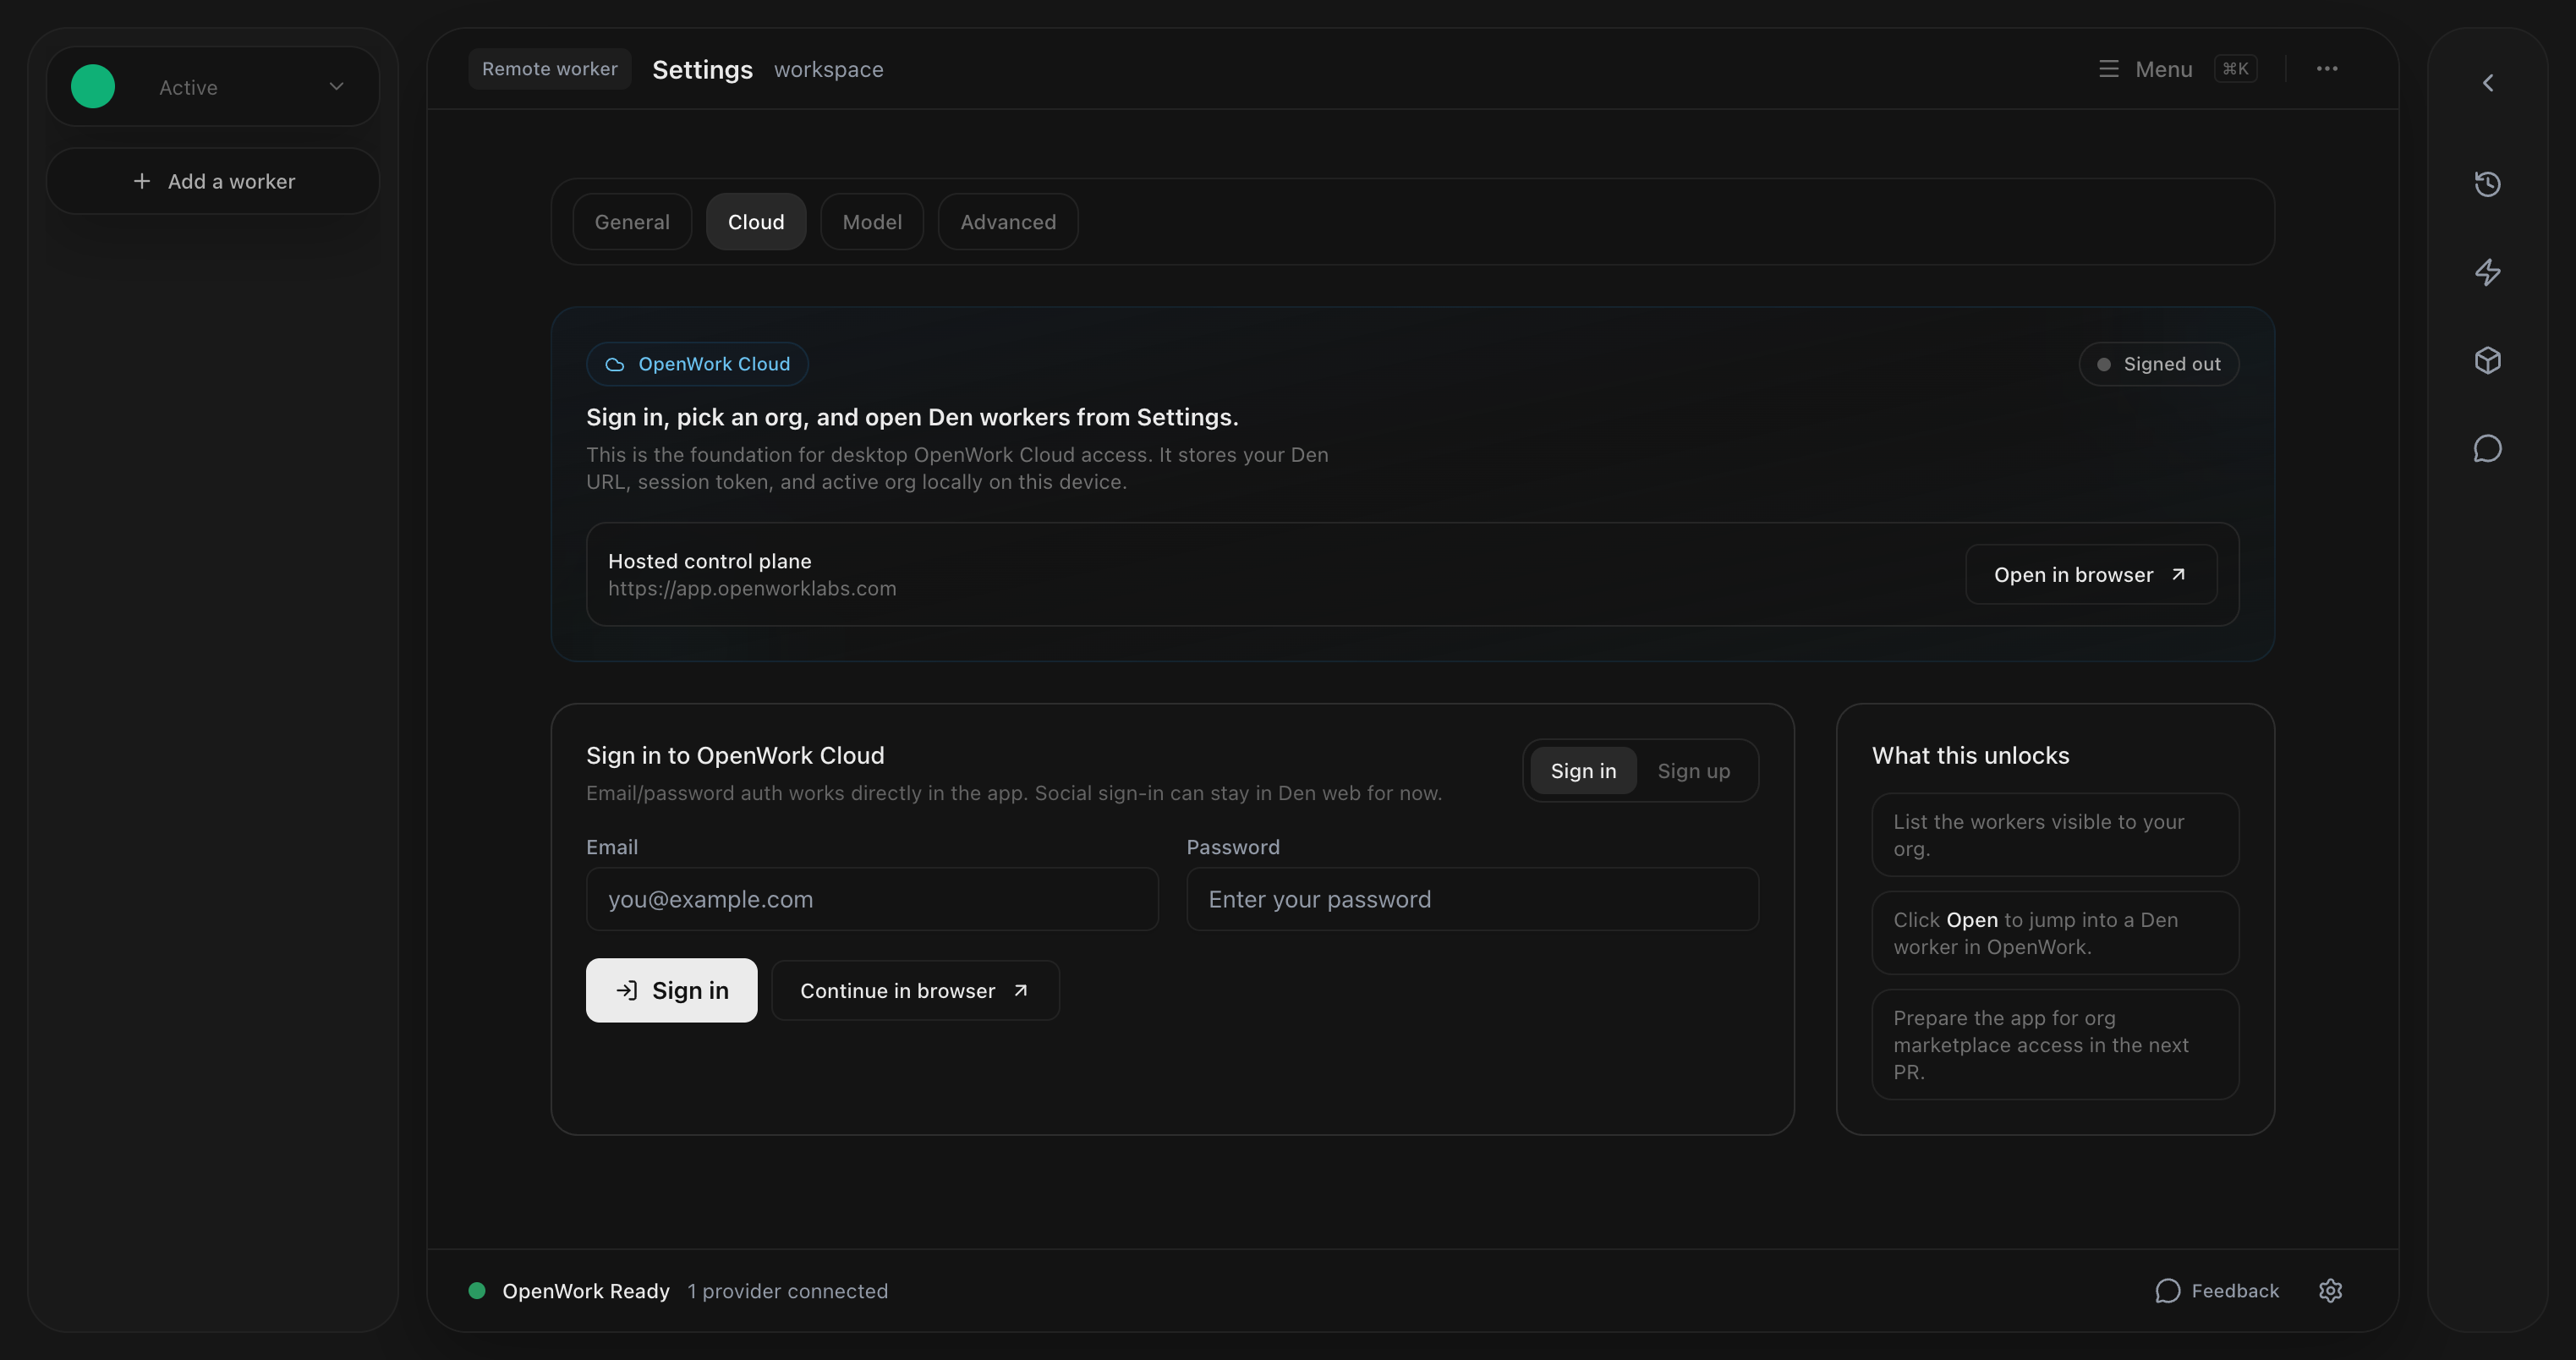Open the history clock icon in right sidebar
The image size is (2576, 1360).
pos(2487,184)
